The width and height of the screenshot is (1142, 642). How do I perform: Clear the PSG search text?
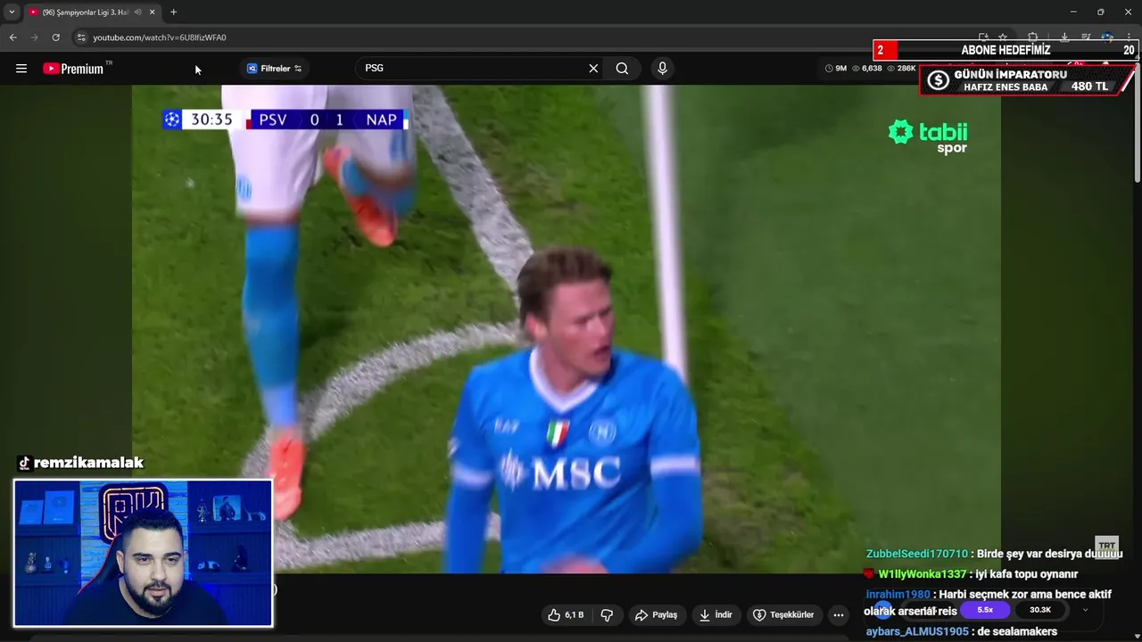(x=593, y=69)
